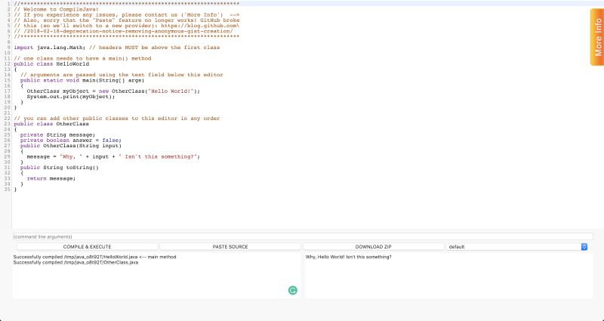Click the DOWNLOAD ZIP button

[373, 247]
